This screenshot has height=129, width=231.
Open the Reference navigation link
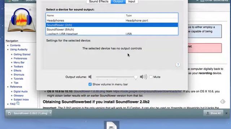point(16,87)
